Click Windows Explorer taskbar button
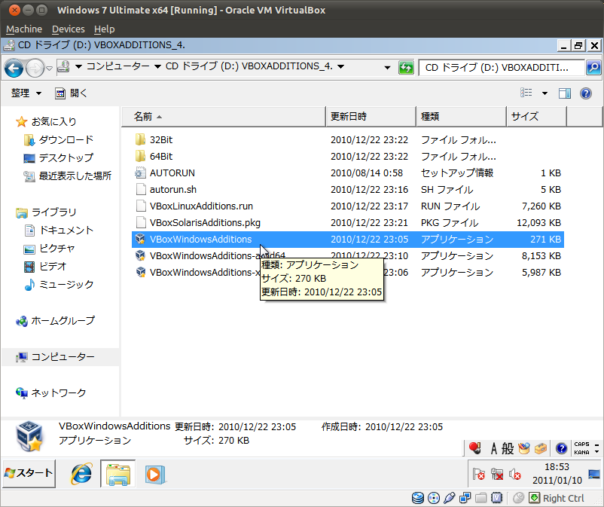Viewport: 604px width, 507px height. point(118,474)
